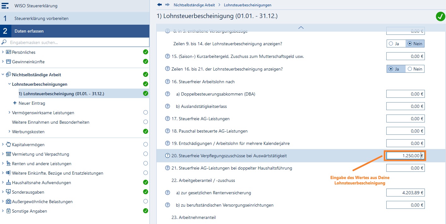The image size is (446, 224).
Task: Click the Gewinneinkünfte shop icon
Action: (x=9, y=62)
